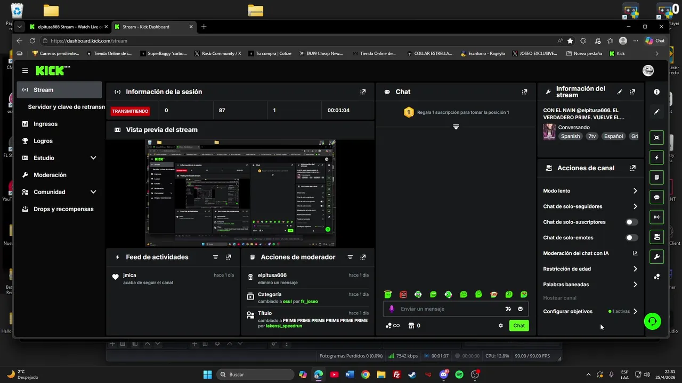The height and width of the screenshot is (383, 682).
Task: Open Palabras baneadas options chevron
Action: (x=635, y=285)
